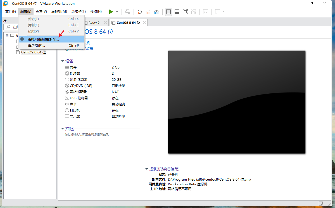Image resolution: width=335 pixels, height=208 pixels.
Task: Collapse the 设备 section
Action: click(63, 61)
